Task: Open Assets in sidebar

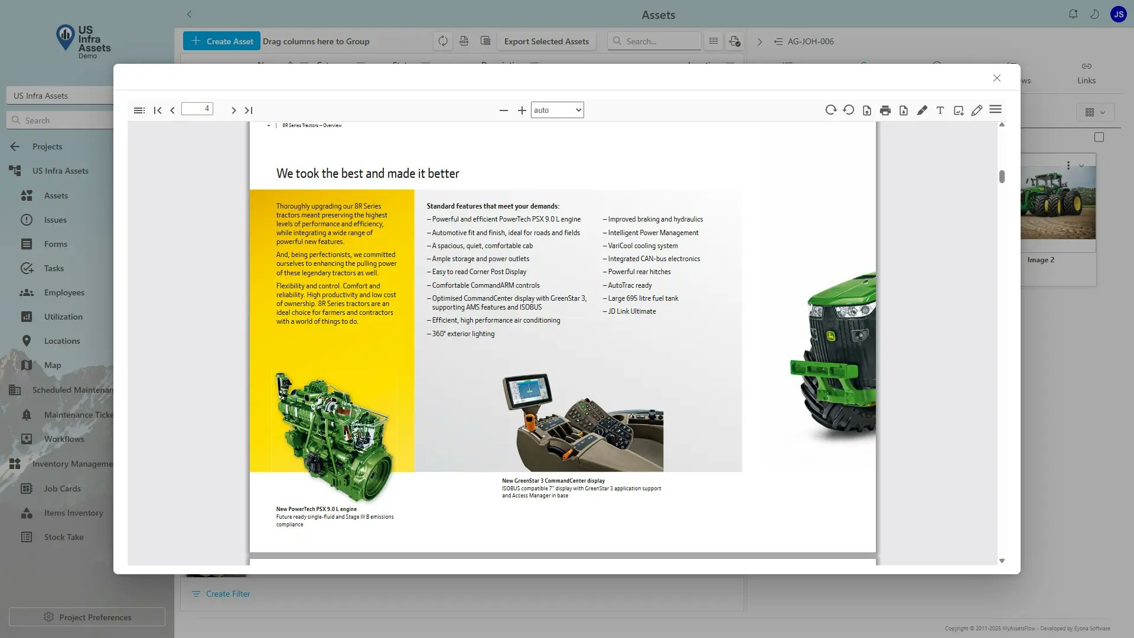Action: [x=56, y=196]
